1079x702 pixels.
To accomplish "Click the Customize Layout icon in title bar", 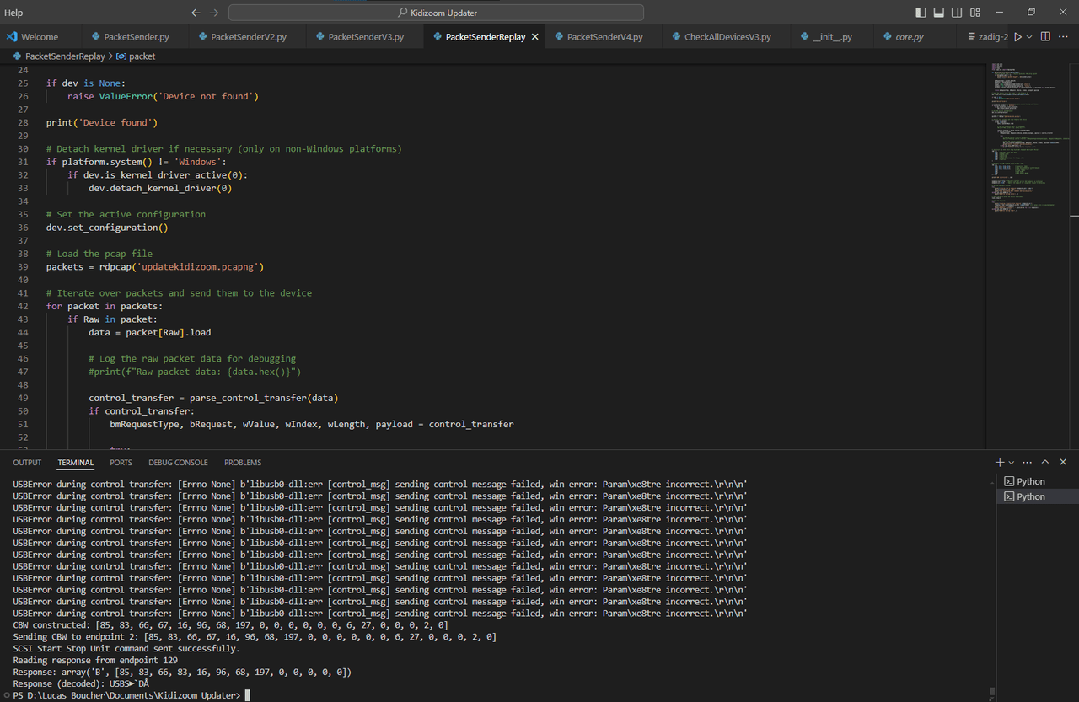I will (975, 13).
